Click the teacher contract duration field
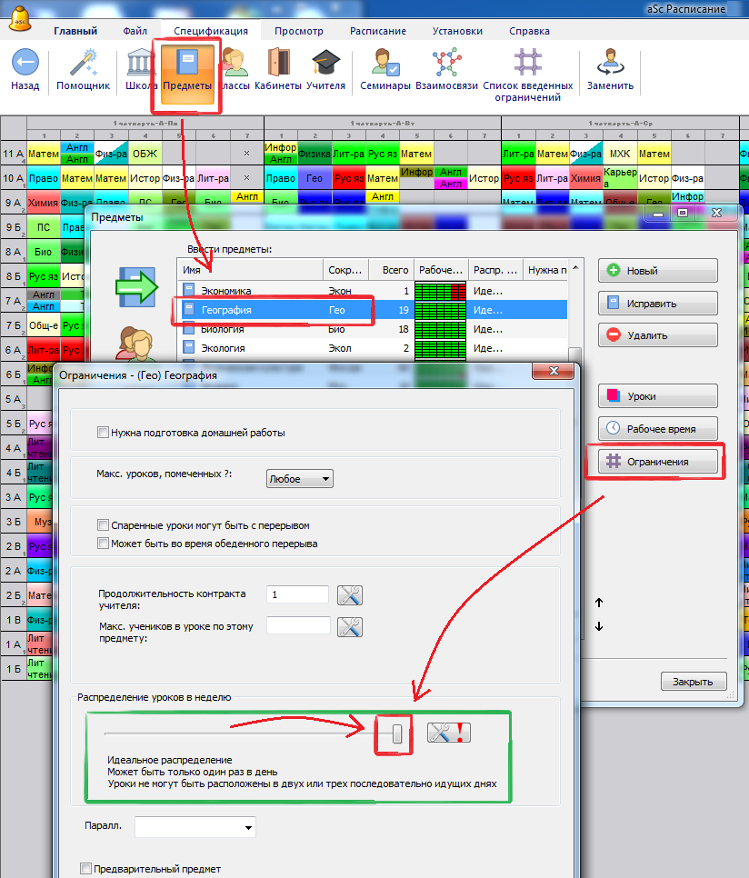This screenshot has width=749, height=878. click(x=298, y=594)
